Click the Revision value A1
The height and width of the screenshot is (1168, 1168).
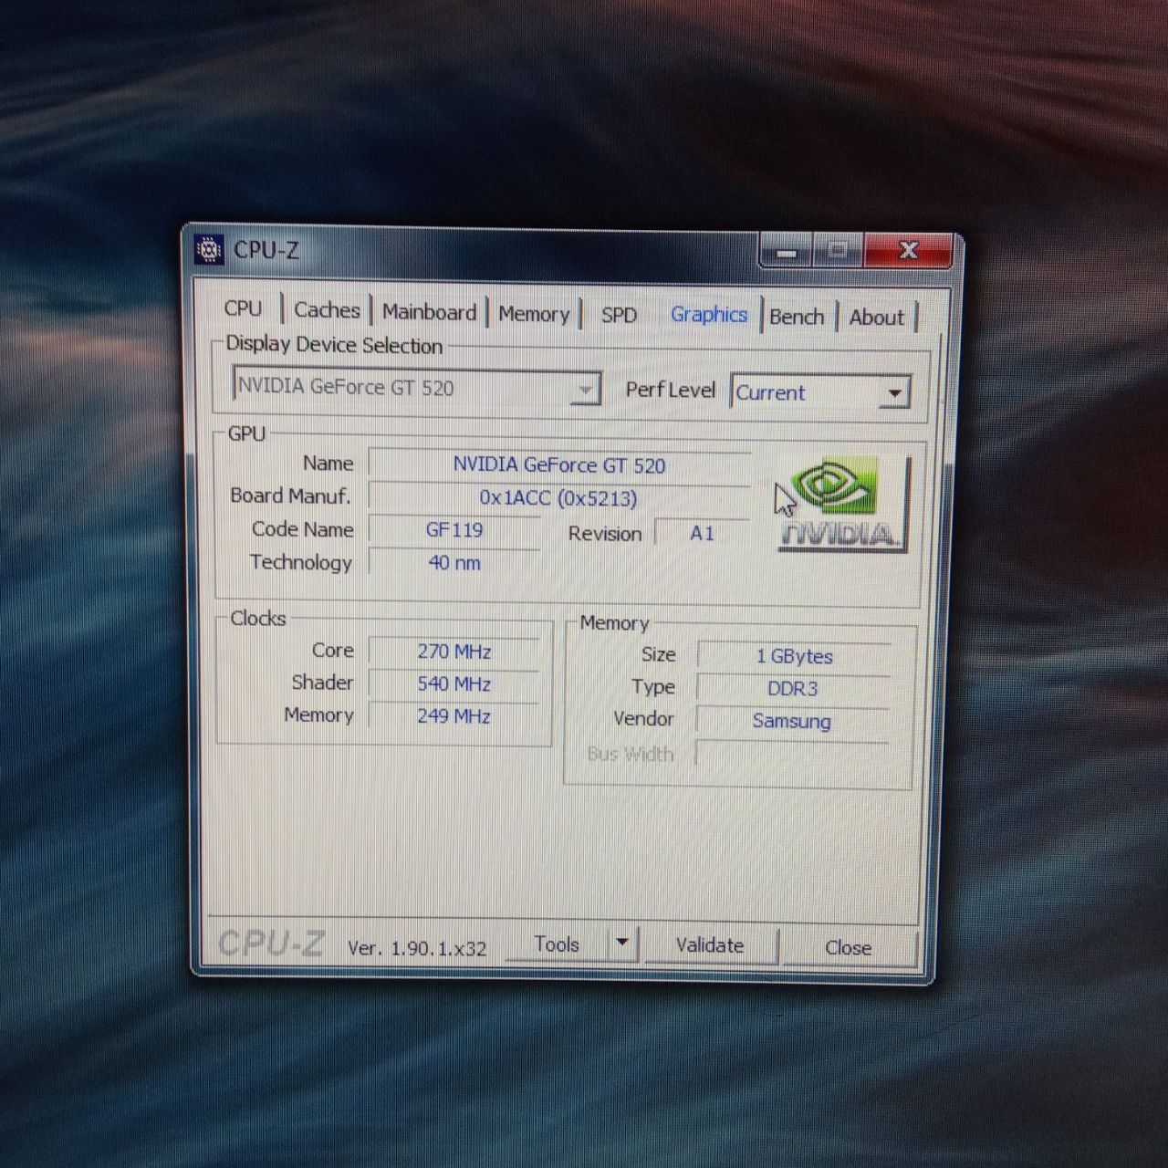pyautogui.click(x=702, y=533)
